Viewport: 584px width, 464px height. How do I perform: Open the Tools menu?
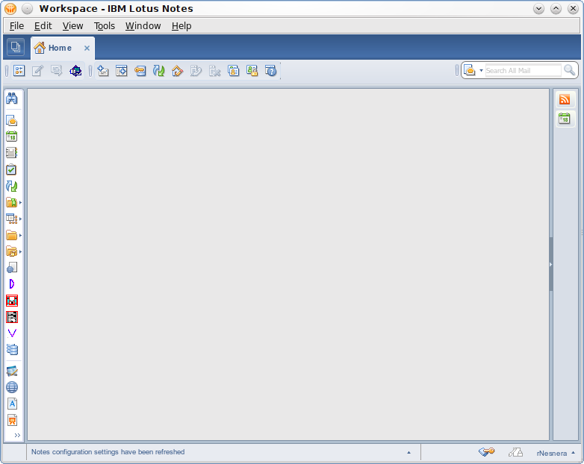[105, 26]
